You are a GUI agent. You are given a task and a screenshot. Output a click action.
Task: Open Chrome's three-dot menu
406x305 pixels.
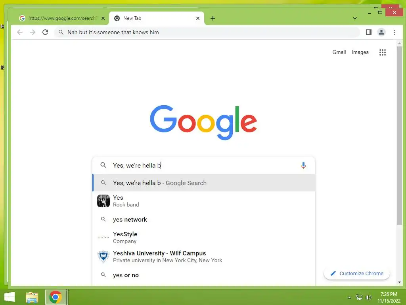[x=394, y=32]
